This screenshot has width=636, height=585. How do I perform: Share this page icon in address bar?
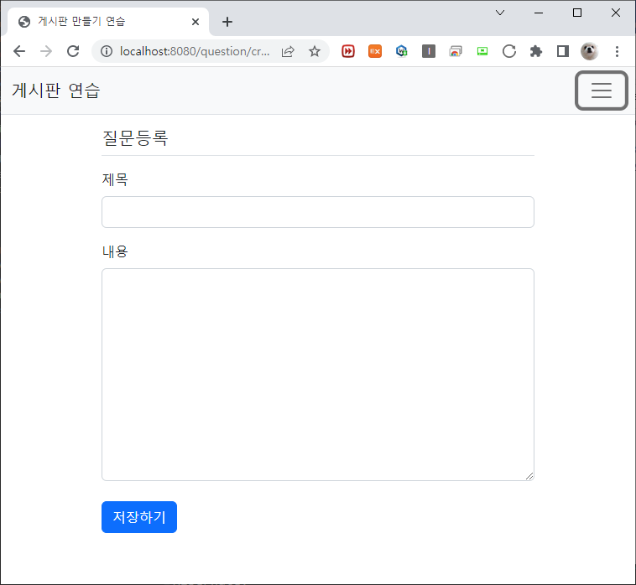coord(288,51)
